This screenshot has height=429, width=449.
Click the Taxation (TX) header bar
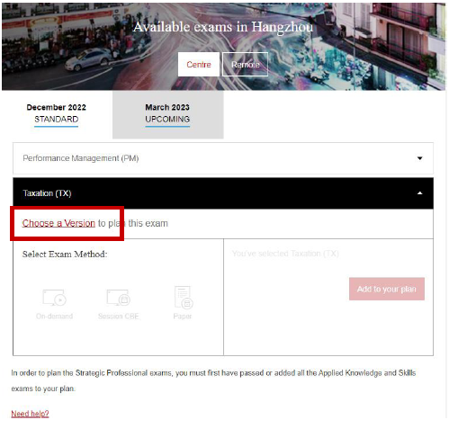(223, 193)
